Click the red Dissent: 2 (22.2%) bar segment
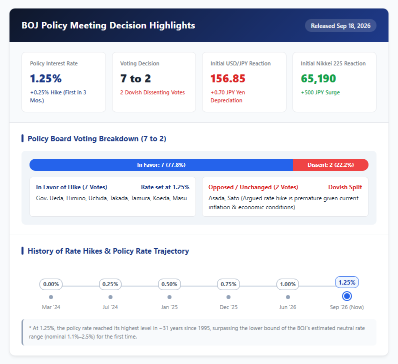The width and height of the screenshot is (398, 364). coord(330,165)
